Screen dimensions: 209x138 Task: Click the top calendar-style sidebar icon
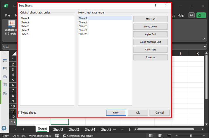click(x=5, y=61)
